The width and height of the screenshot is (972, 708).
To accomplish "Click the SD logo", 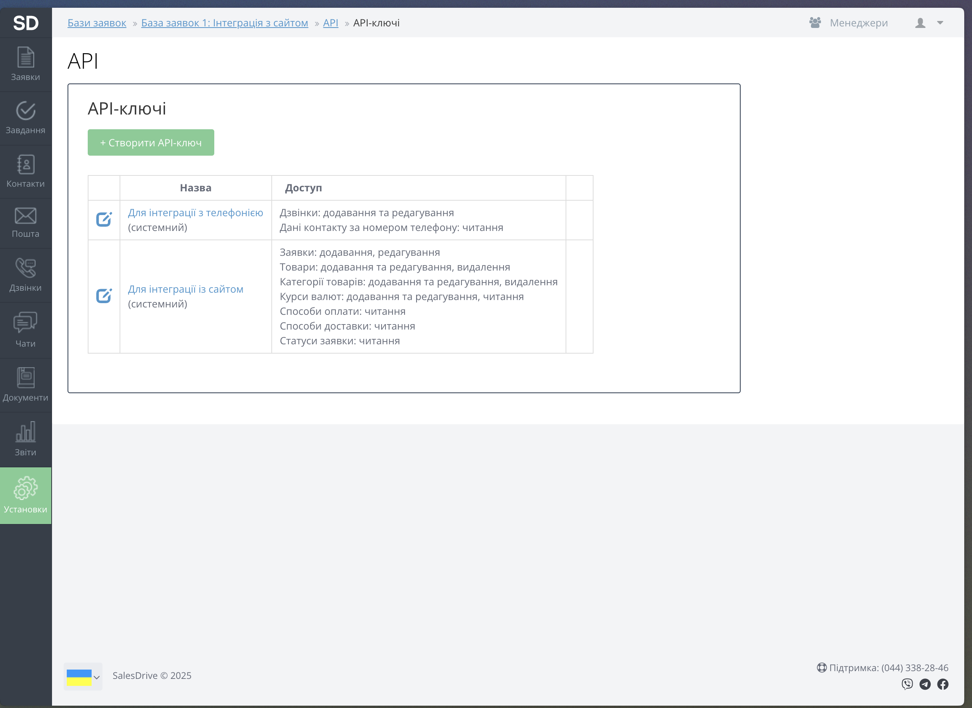I will click(x=25, y=23).
